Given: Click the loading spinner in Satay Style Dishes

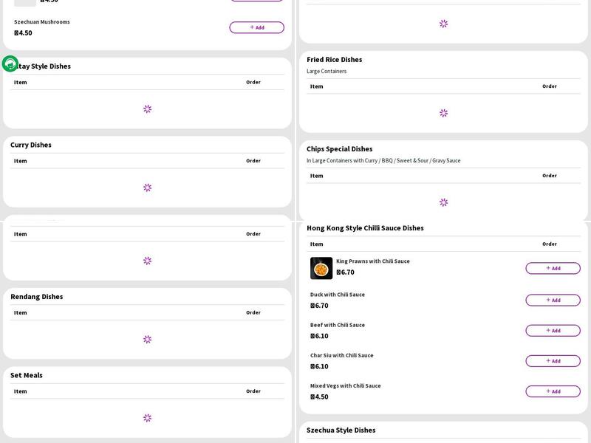Looking at the screenshot, I should 147,109.
